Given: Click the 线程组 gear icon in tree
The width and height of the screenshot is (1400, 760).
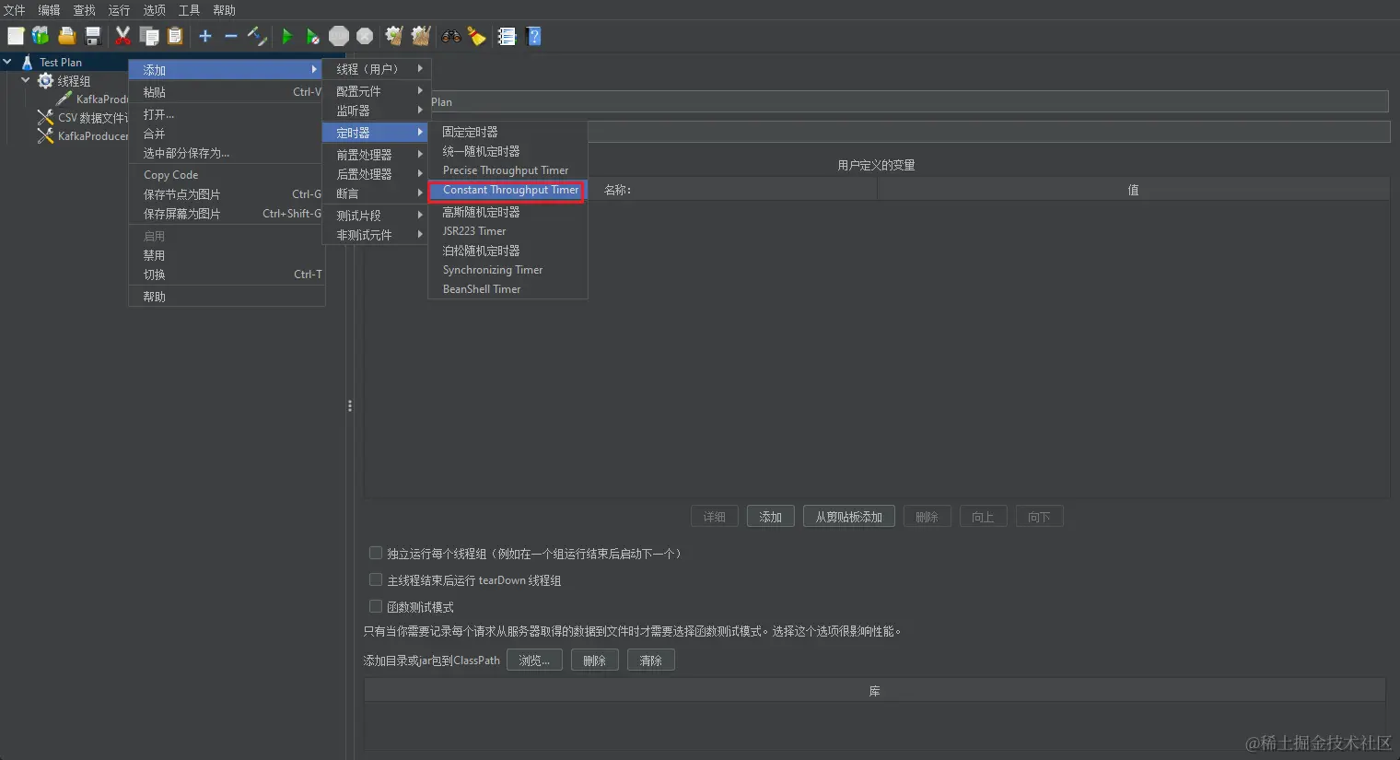Looking at the screenshot, I should 45,81.
